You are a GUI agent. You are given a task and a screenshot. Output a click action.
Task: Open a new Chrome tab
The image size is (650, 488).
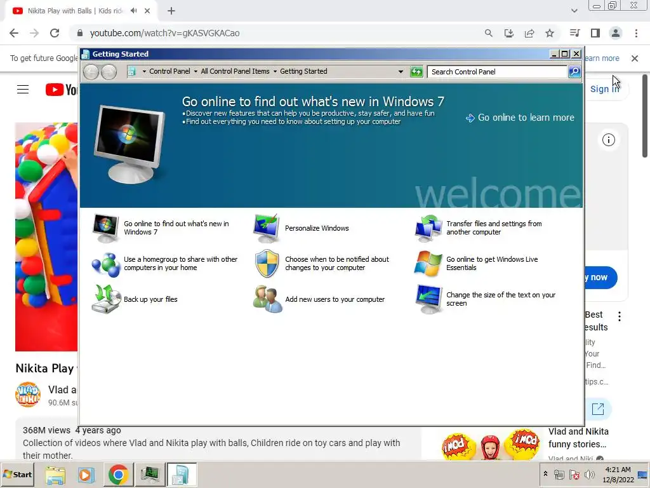(171, 11)
